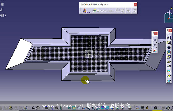Click the Measure Inertia weight icon
The height and width of the screenshot is (111, 173).
[x=147, y=108]
